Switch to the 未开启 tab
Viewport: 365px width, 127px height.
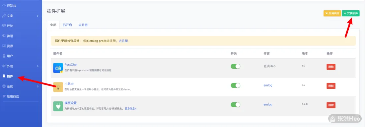pos(83,25)
